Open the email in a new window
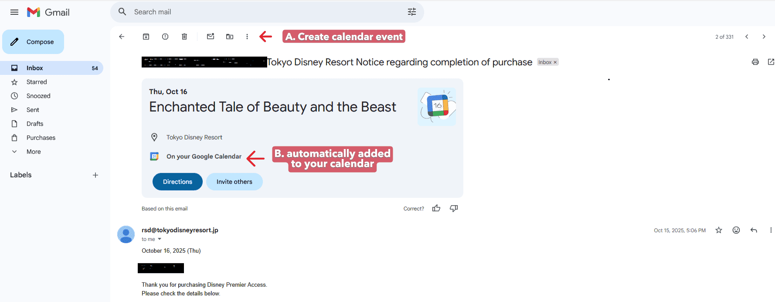Screen dimensions: 775x302 click(x=771, y=62)
